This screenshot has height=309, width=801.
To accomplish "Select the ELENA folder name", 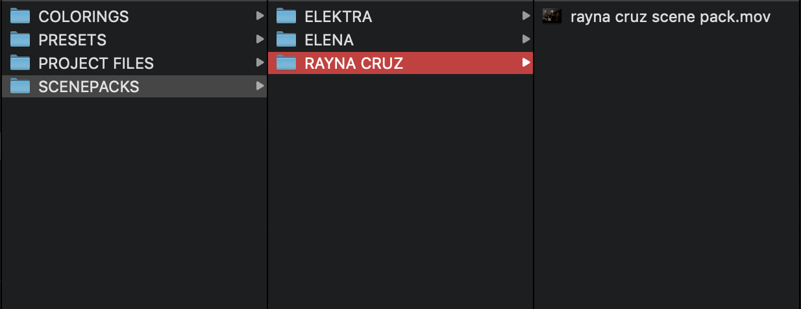I will [329, 40].
